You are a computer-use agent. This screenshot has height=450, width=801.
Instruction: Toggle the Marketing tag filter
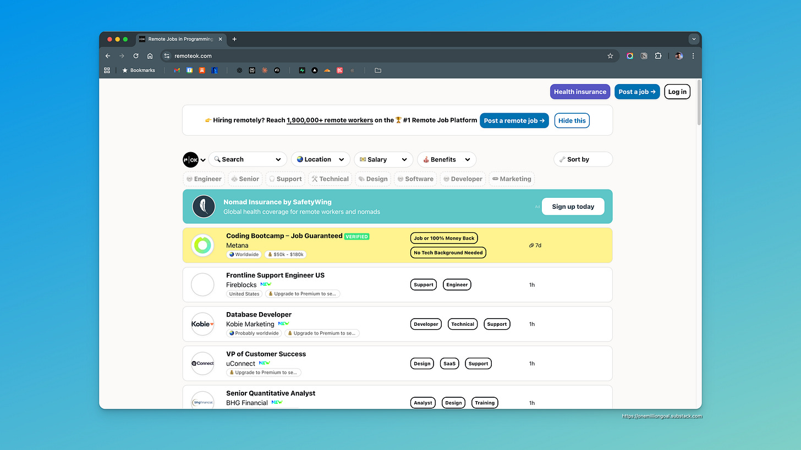click(x=512, y=179)
